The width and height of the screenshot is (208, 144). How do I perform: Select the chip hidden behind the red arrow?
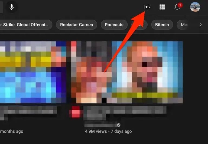[x=140, y=25]
